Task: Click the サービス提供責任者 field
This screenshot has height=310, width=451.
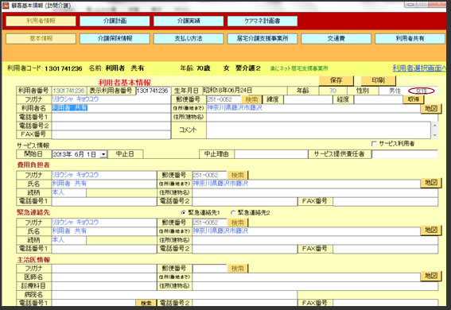Action: tap(405, 154)
